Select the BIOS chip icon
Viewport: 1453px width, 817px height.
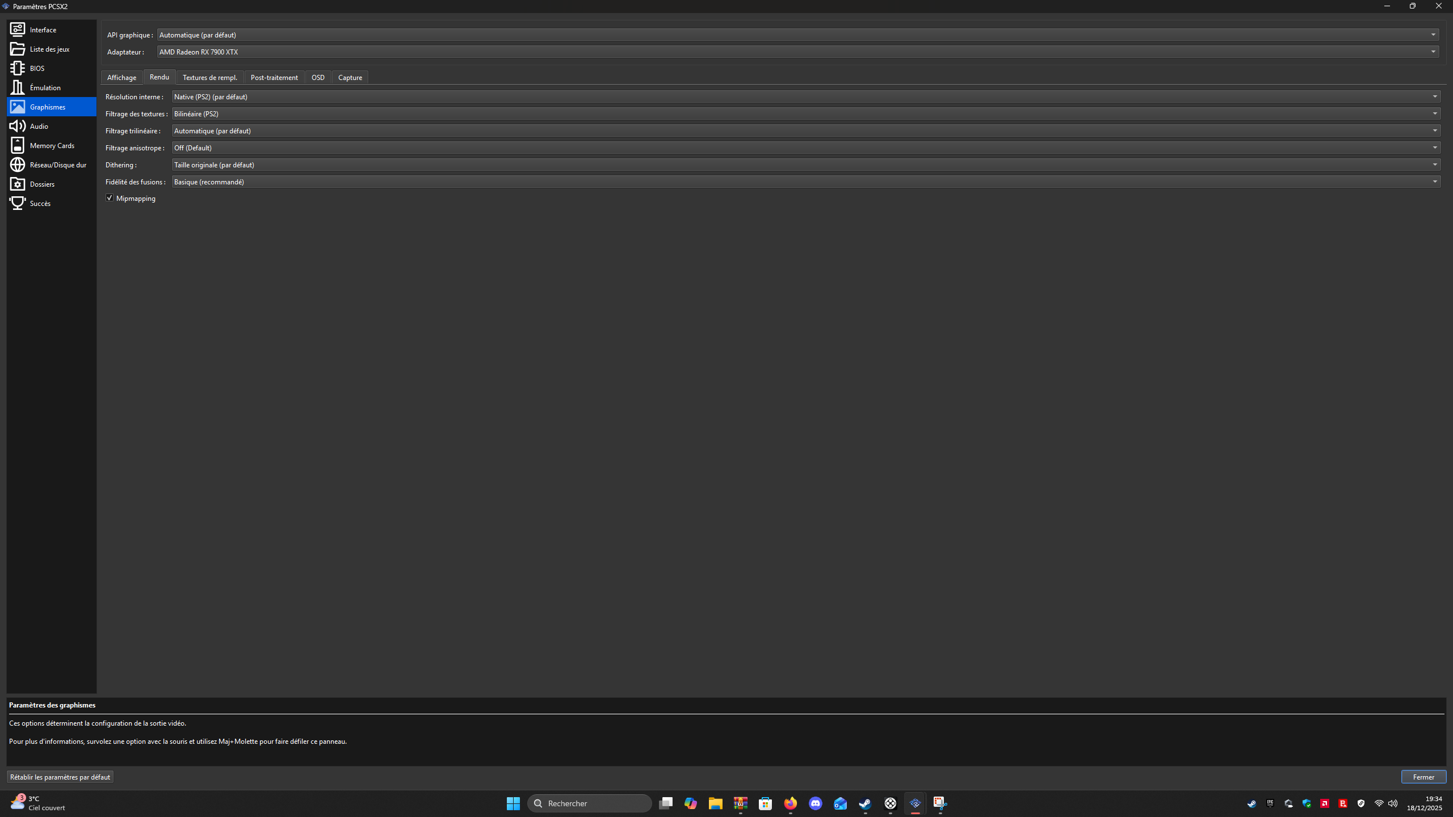click(x=18, y=68)
